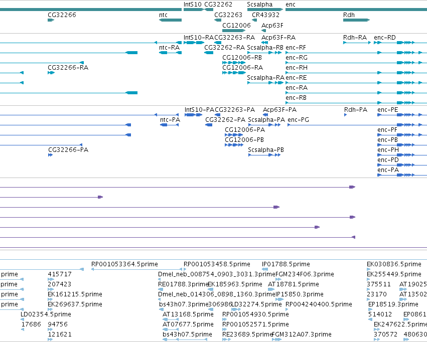The image size is (427, 342).
Task: Select transcript enc-RA
Action: [356, 93]
